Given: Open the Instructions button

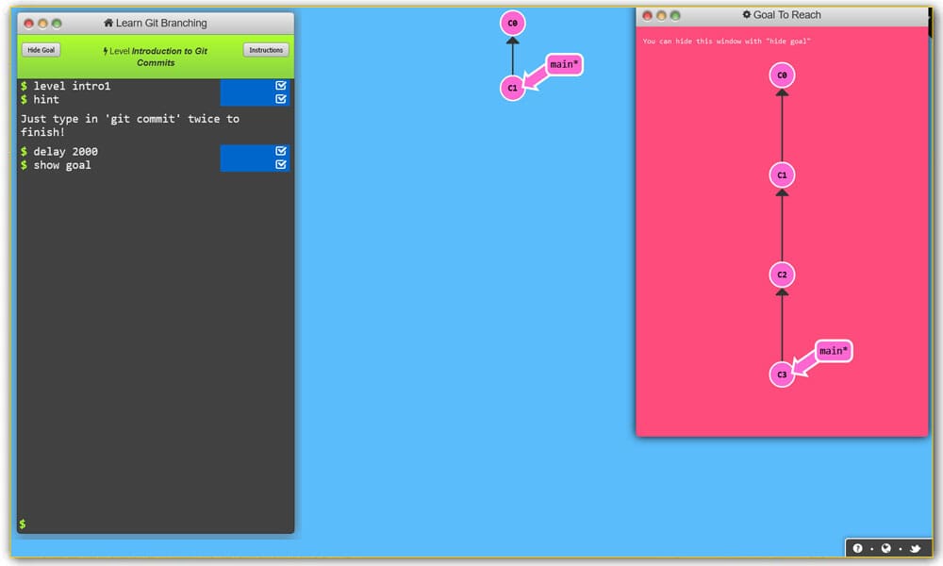Looking at the screenshot, I should click(266, 50).
